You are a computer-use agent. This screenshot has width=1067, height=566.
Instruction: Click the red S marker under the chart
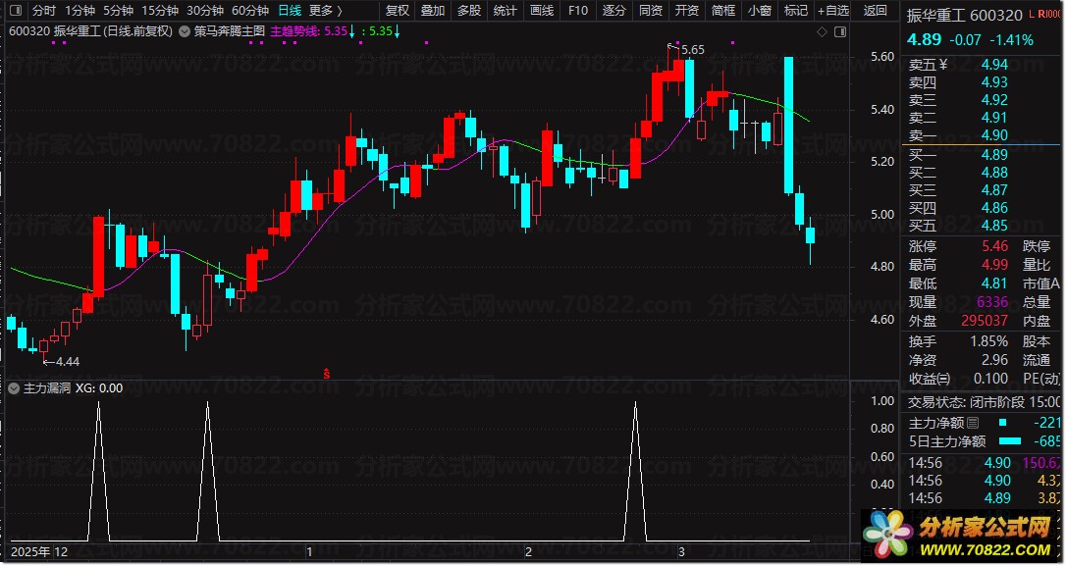point(327,374)
